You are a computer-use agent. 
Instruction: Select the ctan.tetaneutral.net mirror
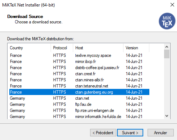[79, 86]
